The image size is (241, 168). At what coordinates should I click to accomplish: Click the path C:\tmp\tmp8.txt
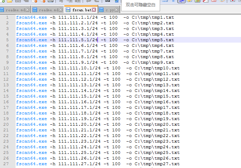(x=153, y=57)
